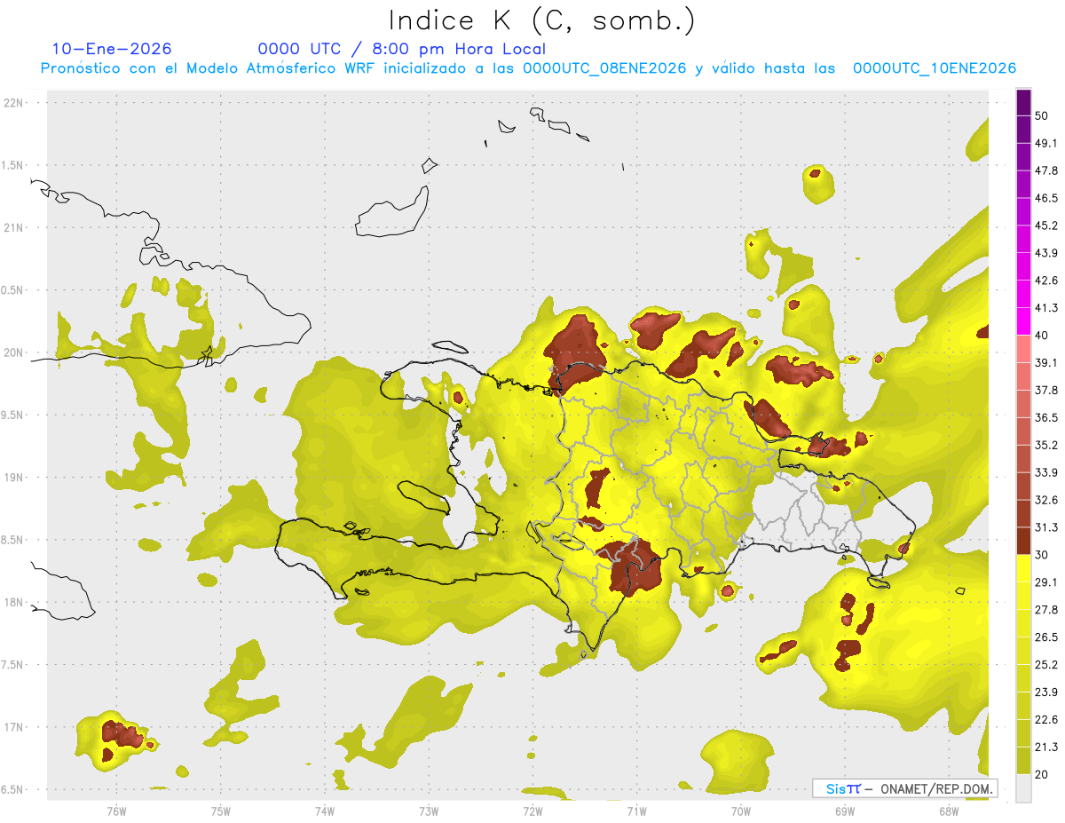
Task: Click the 72W longitude axis label
Action: pos(532,811)
